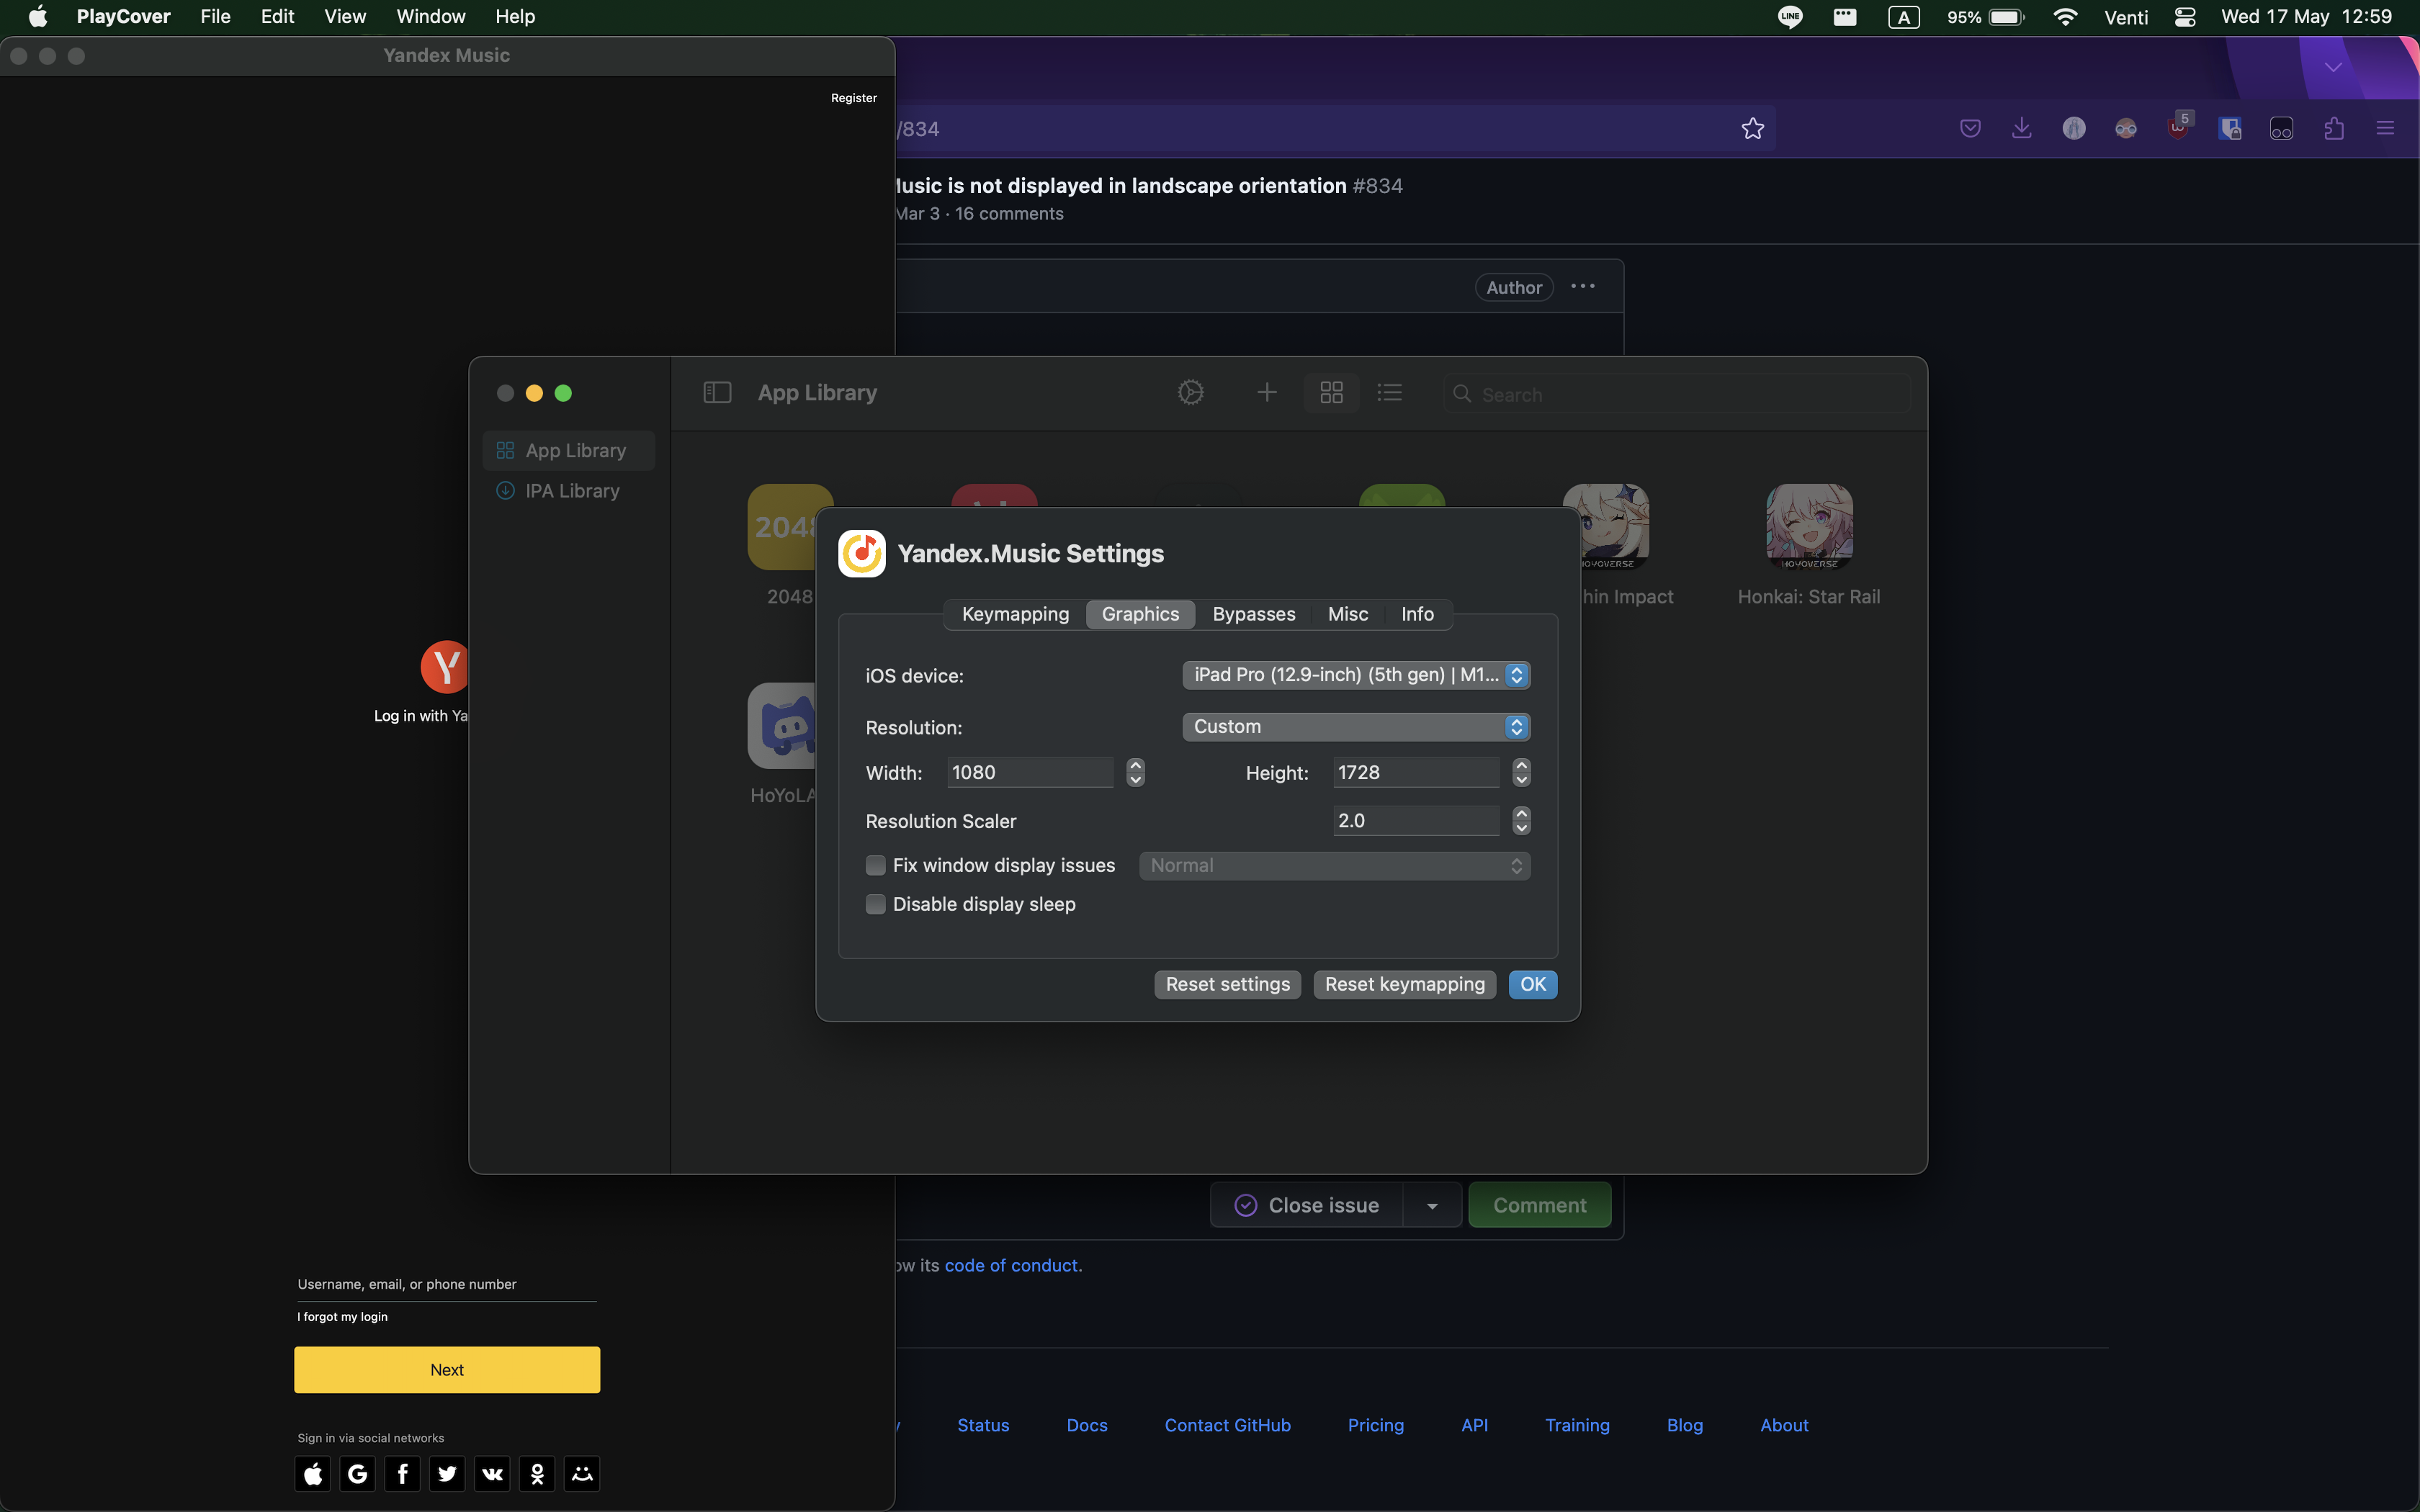
Task: Click the plus icon to add app
Action: pos(1266,393)
